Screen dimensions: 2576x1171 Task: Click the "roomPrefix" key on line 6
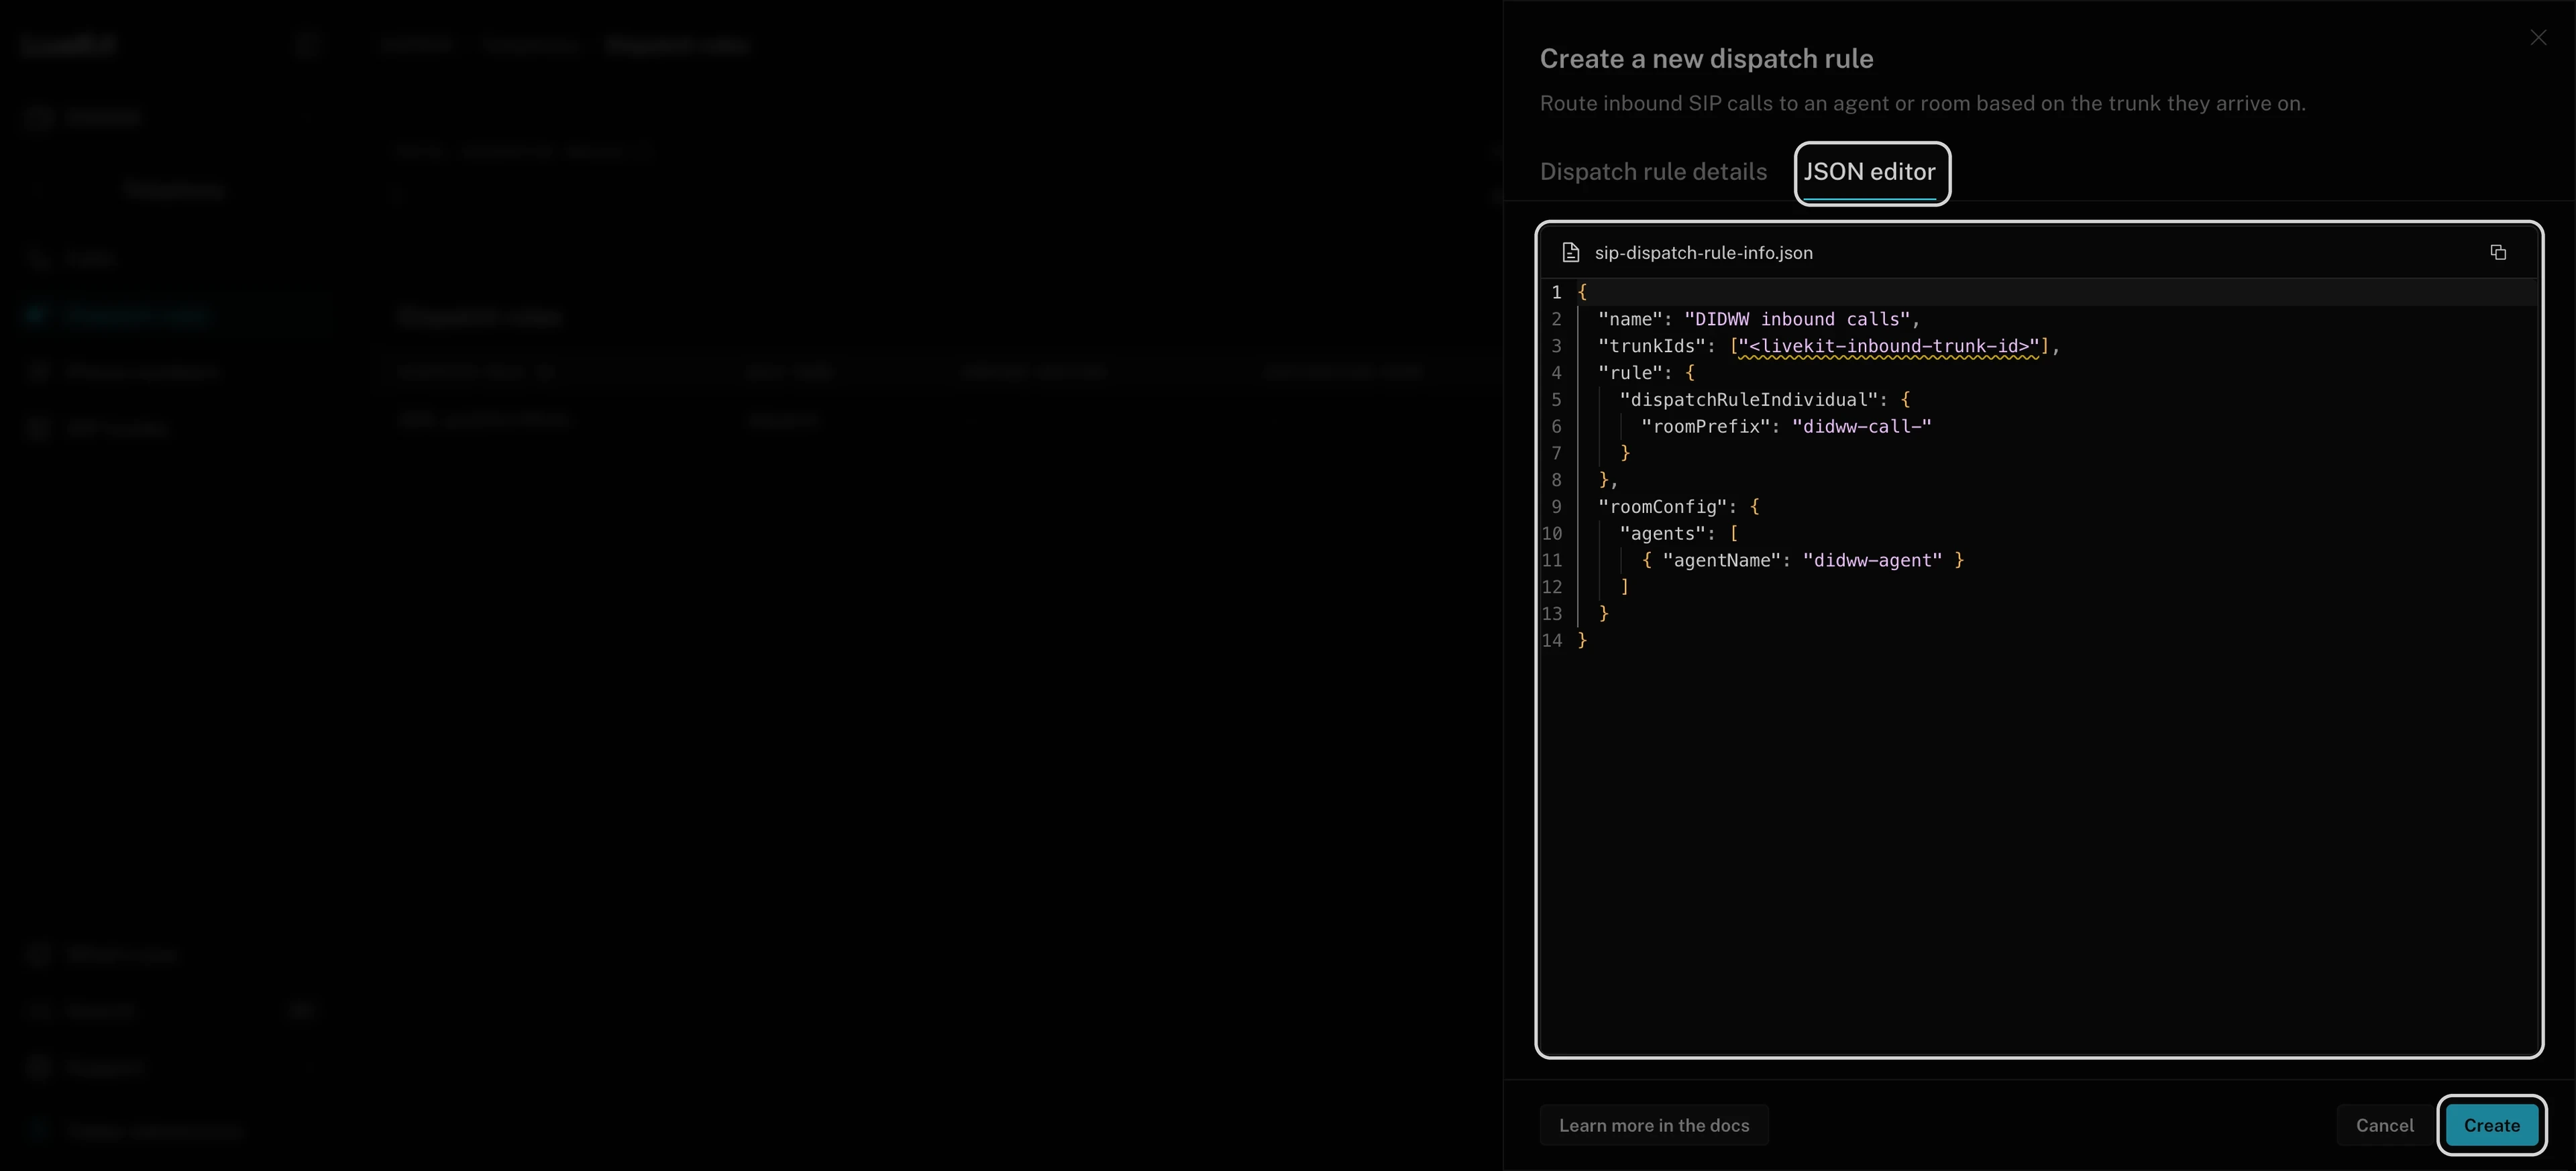pyautogui.click(x=1705, y=426)
